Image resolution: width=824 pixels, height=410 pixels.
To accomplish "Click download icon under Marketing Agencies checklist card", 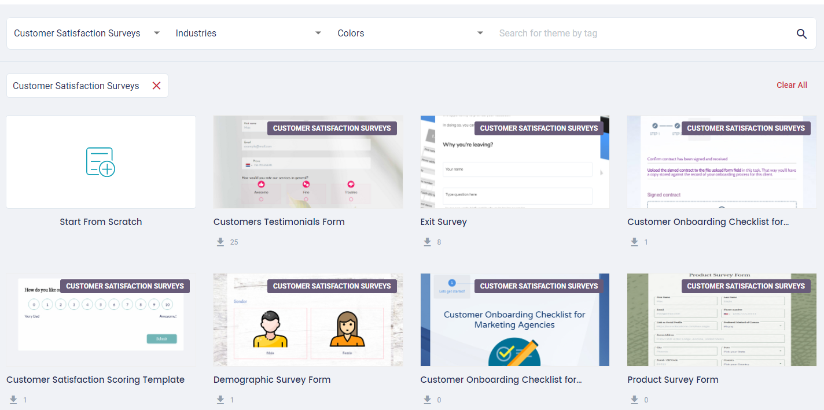I will [428, 400].
